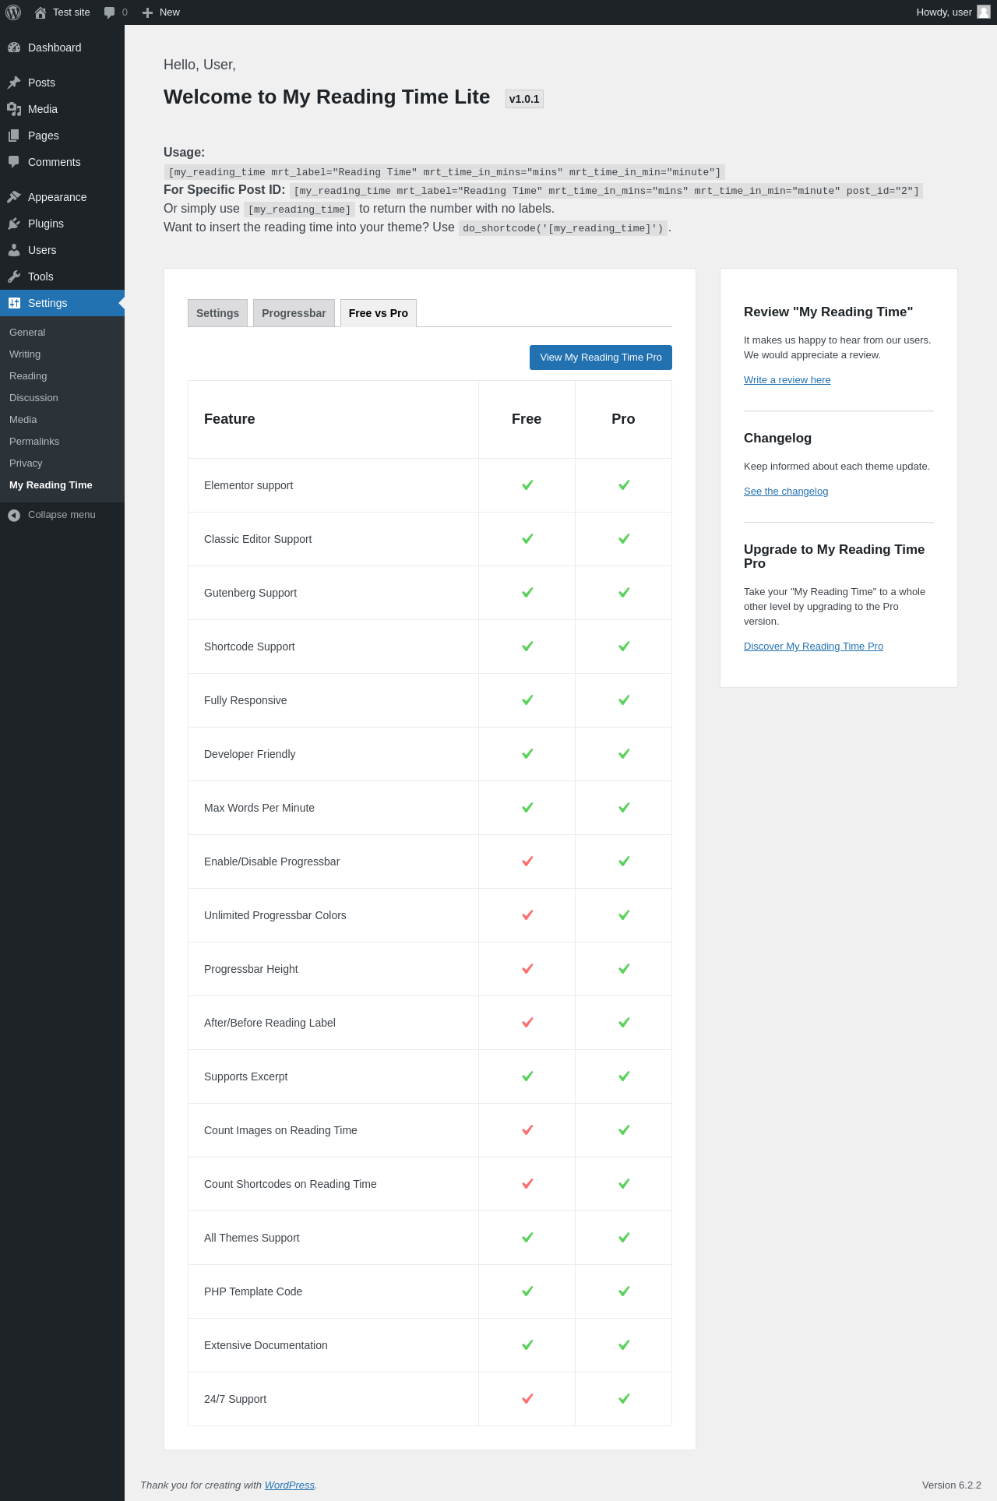Click the After/Before Reading Label feature text

270,1023
